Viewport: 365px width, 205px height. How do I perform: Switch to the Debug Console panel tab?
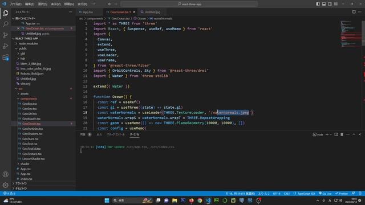click(116, 134)
